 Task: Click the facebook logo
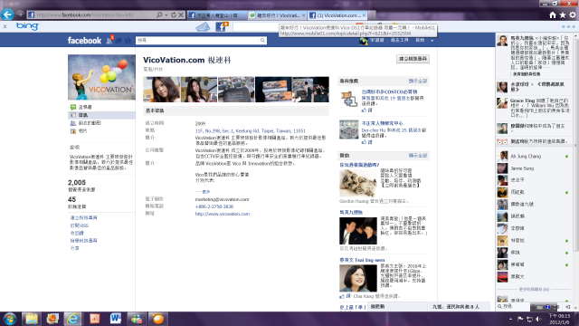coord(84,40)
